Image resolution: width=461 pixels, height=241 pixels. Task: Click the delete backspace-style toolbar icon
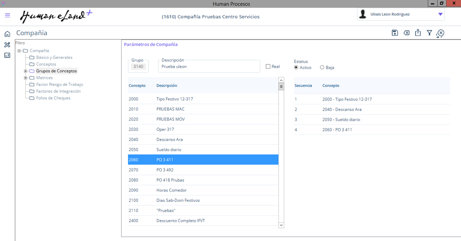click(x=406, y=33)
